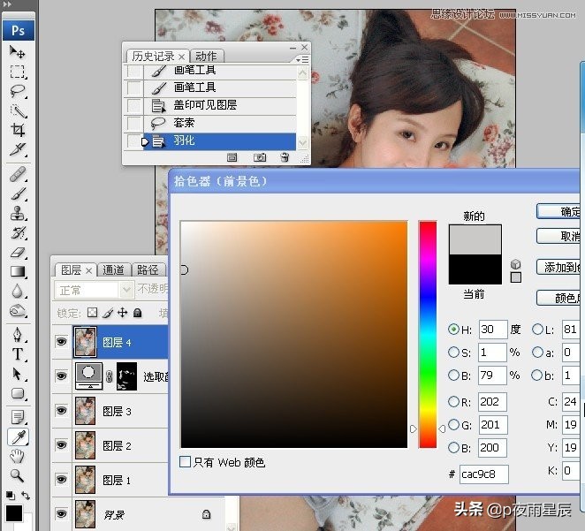
Task: Click delete state trash icon in History panel
Action: click(x=285, y=157)
